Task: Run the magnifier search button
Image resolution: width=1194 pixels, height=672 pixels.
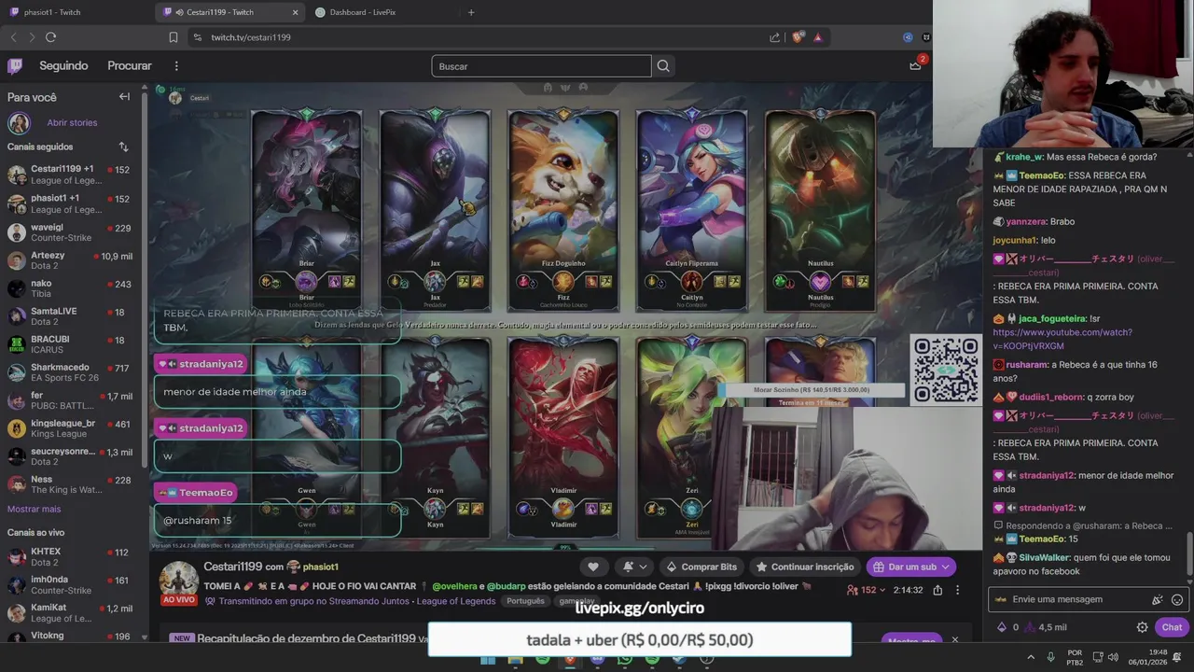Action: [663, 66]
